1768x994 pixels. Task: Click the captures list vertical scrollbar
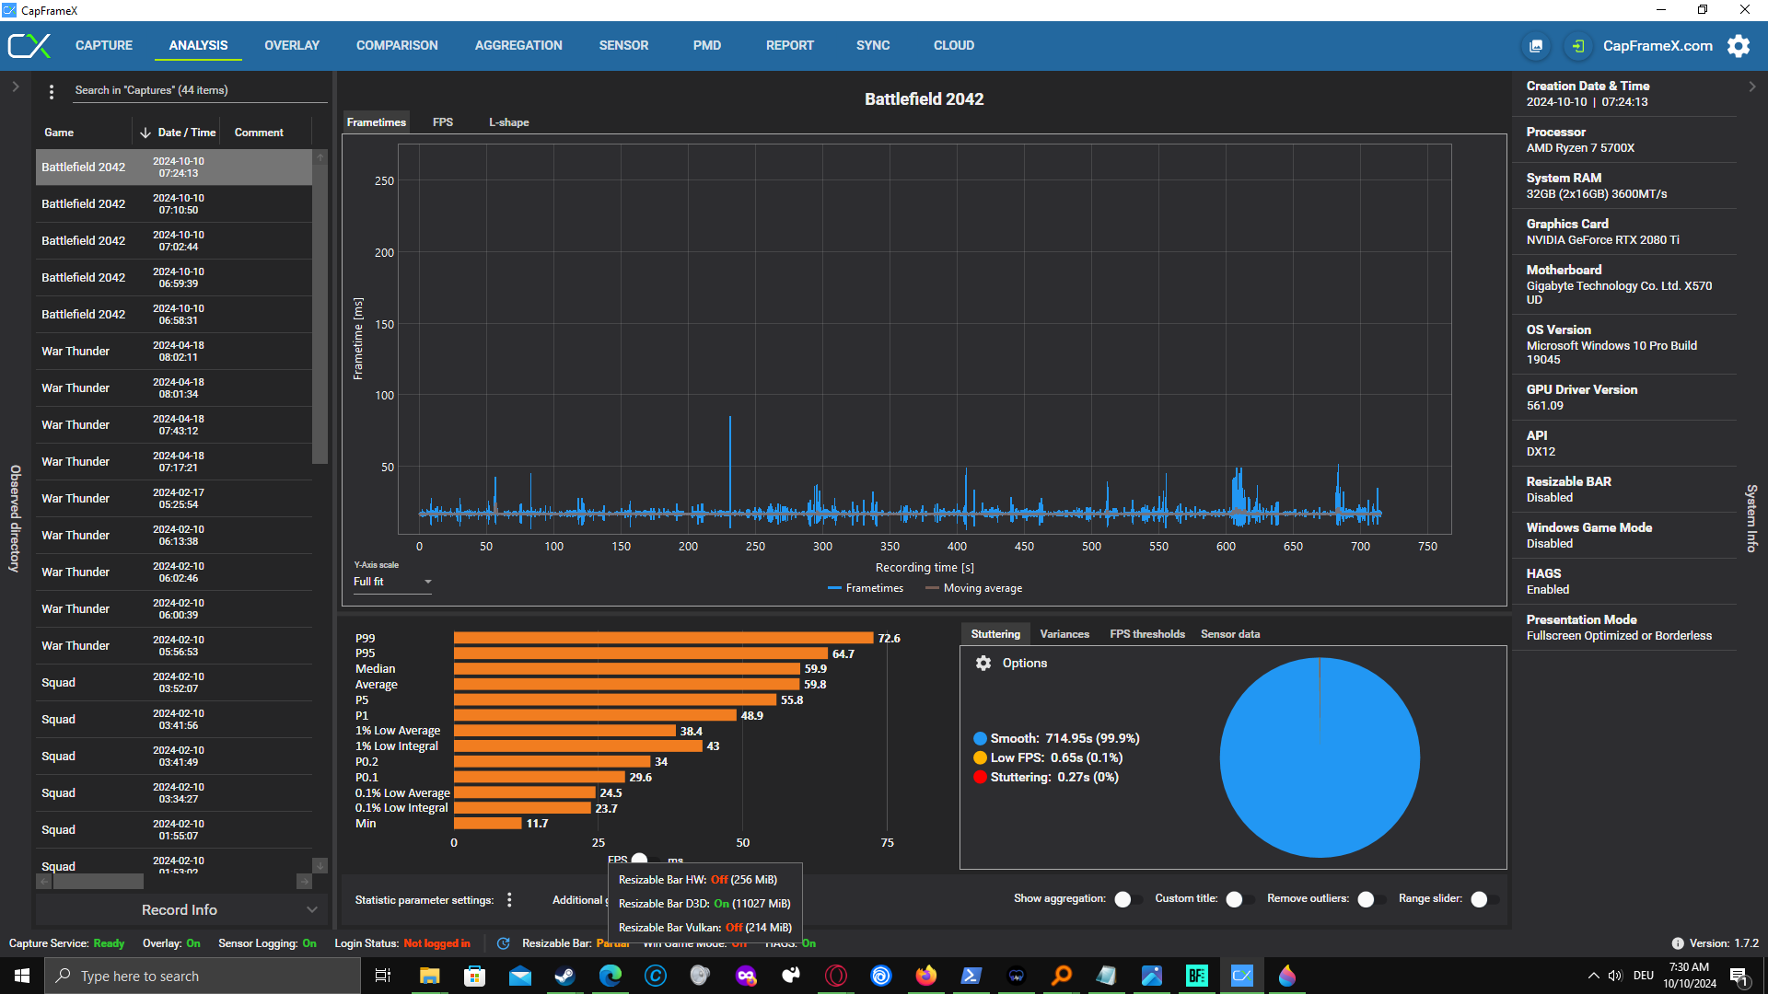point(320,313)
